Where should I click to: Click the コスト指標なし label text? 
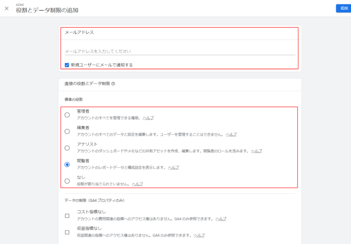(x=92, y=212)
